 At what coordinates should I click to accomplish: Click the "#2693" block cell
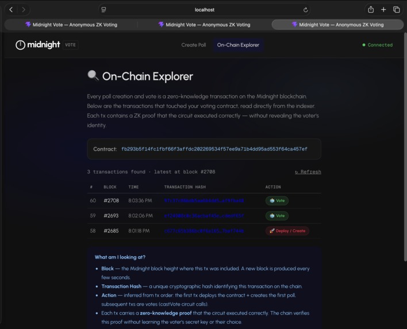(111, 216)
